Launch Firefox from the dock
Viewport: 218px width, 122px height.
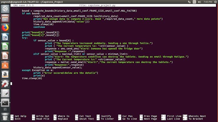coord(5,28)
